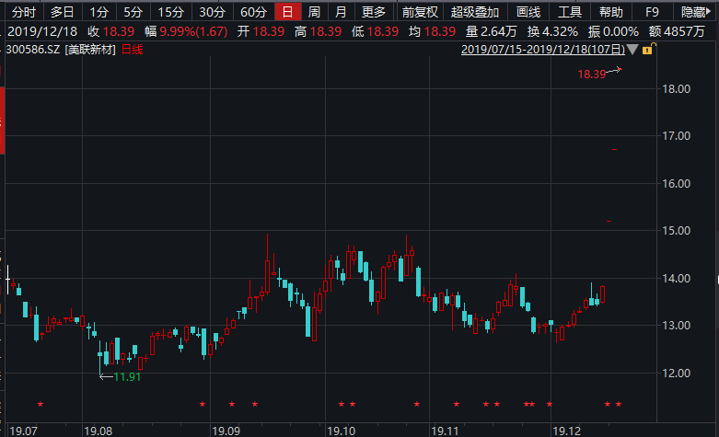Switch to 分时 intraday chart tab
The height and width of the screenshot is (437, 719).
23,12
